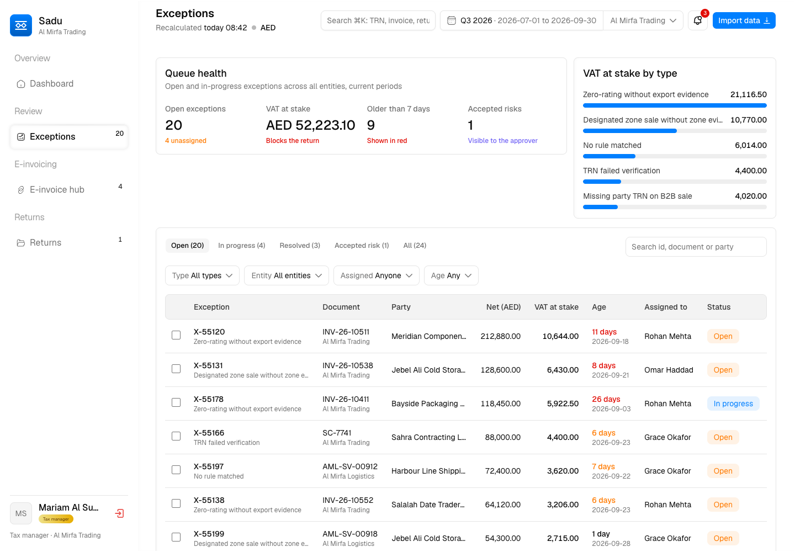Switch to Resolved (3) tab

click(x=300, y=246)
